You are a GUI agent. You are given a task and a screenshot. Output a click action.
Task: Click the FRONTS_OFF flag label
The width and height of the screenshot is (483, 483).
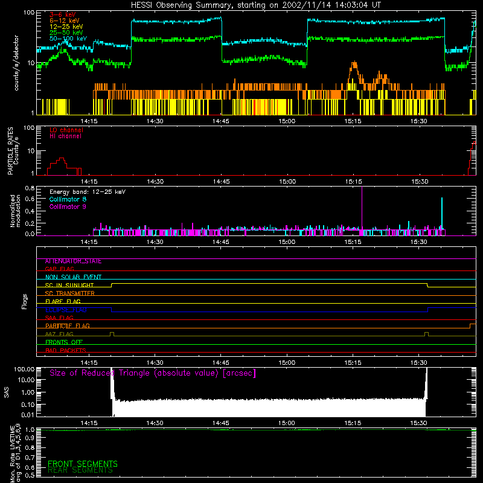[x=64, y=342]
